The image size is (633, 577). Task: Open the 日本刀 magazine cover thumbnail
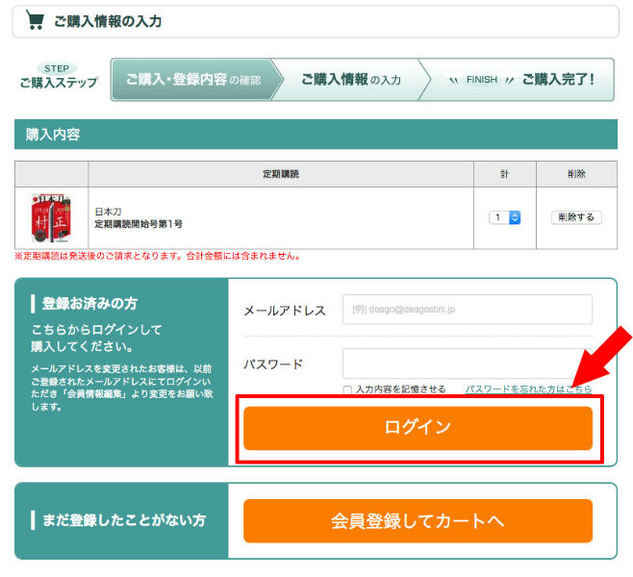51,218
